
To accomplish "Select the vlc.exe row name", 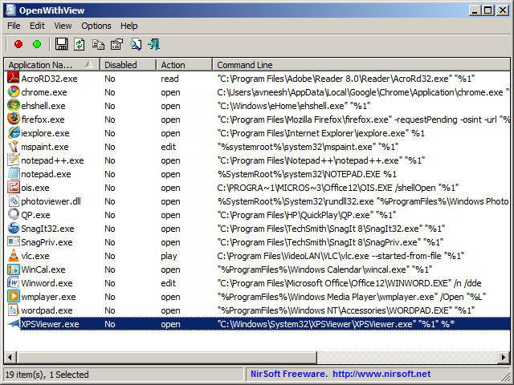I will click(35, 256).
